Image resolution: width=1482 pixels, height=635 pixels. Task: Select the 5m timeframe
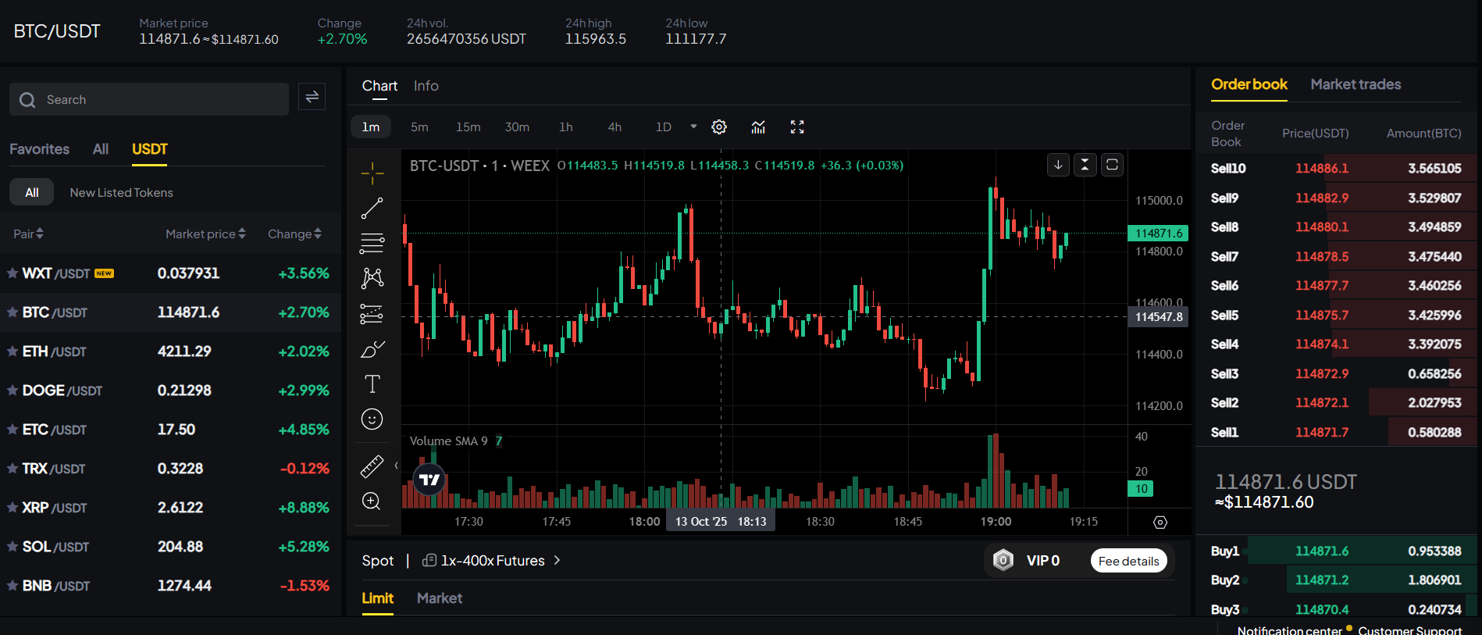click(419, 127)
